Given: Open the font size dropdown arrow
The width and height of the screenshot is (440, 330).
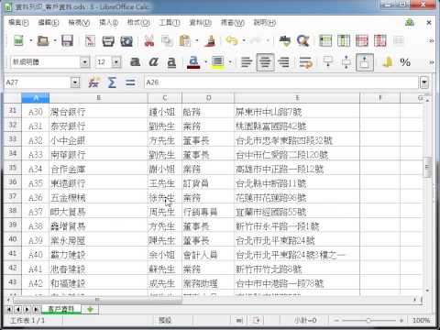Looking at the screenshot, I should pyautogui.click(x=116, y=62).
